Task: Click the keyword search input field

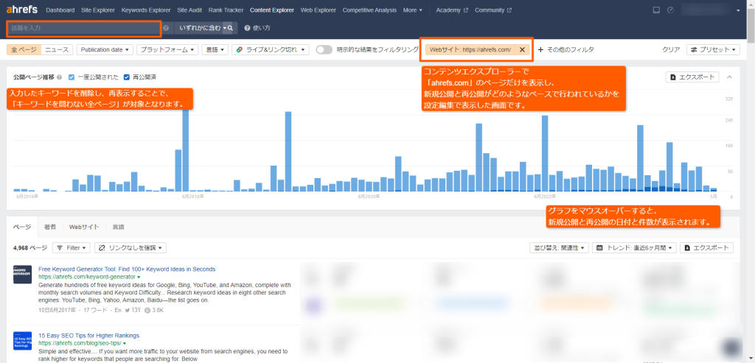Action: pyautogui.click(x=83, y=28)
